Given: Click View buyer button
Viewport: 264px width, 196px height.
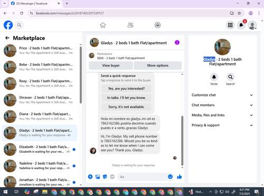Looking at the screenshot, I should tap(111, 65).
